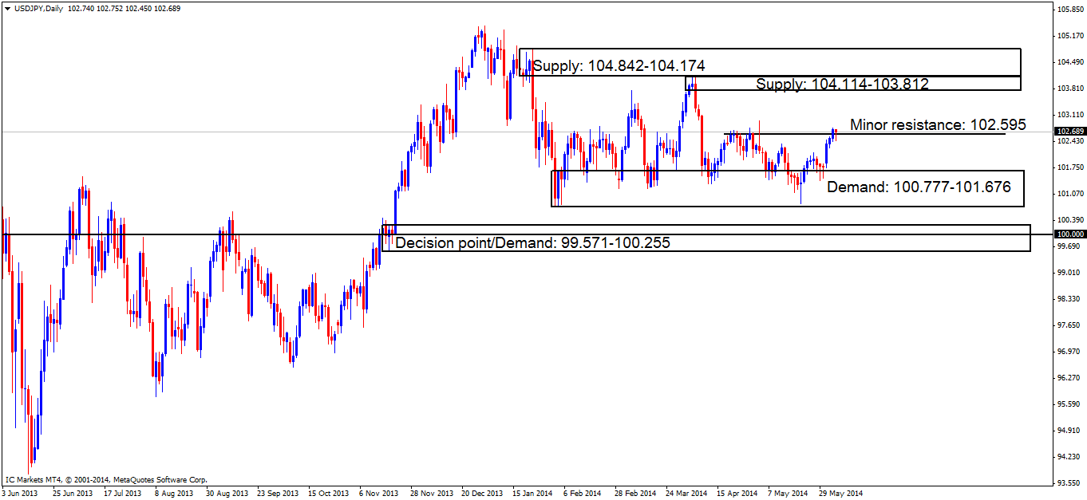Click the 94.230 price axis label

(1067, 457)
